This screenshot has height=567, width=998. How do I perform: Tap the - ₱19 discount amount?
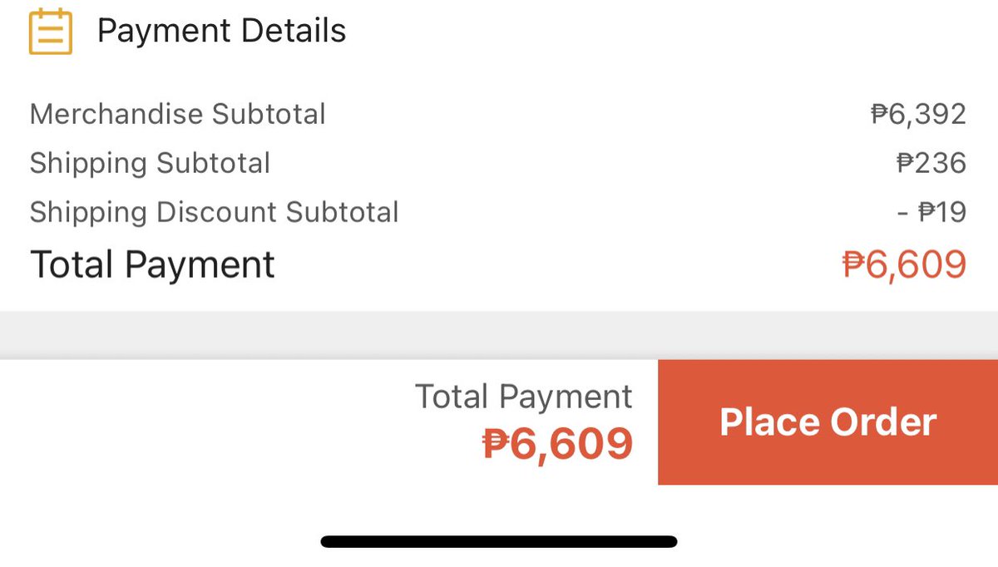point(932,212)
